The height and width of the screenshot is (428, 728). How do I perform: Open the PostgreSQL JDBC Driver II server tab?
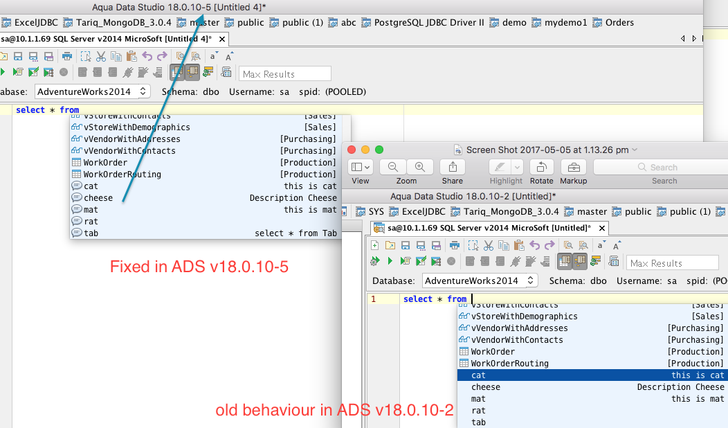424,22
